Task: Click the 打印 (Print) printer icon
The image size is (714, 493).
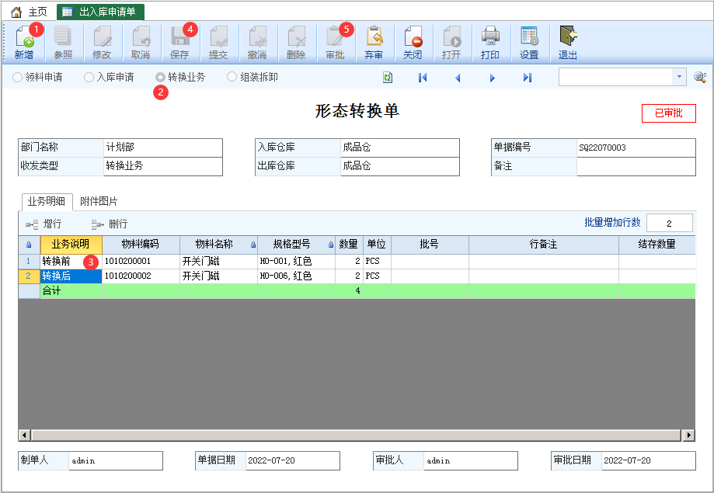Action: point(490,36)
